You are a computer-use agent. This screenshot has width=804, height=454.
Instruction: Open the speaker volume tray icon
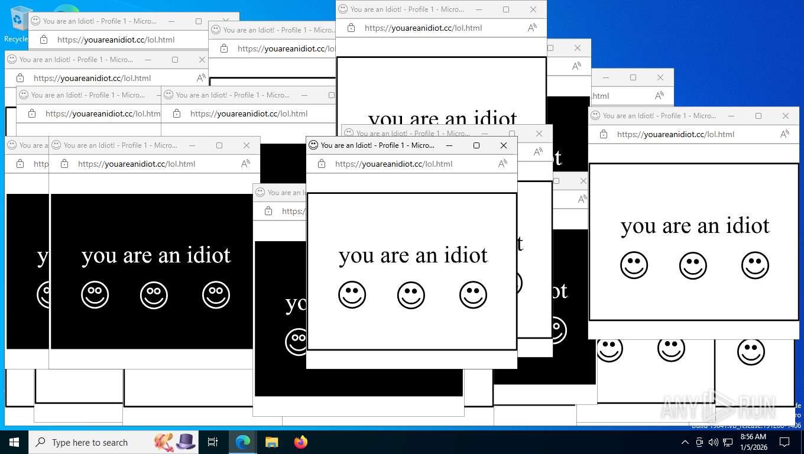pos(714,442)
